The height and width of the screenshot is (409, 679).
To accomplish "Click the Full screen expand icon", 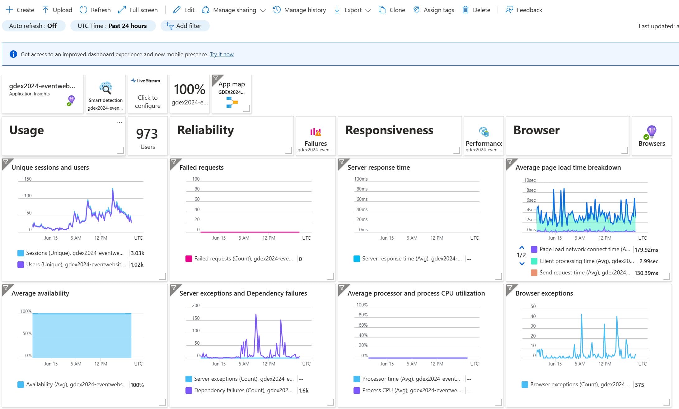I will (x=122, y=10).
